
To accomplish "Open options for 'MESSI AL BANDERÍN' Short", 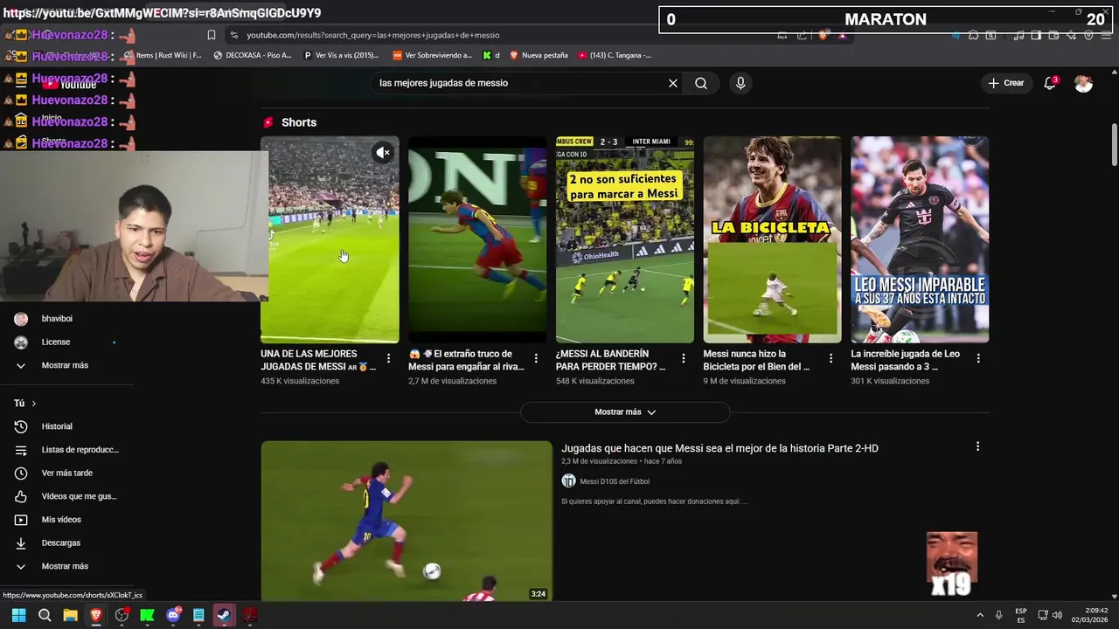I will pyautogui.click(x=684, y=358).
